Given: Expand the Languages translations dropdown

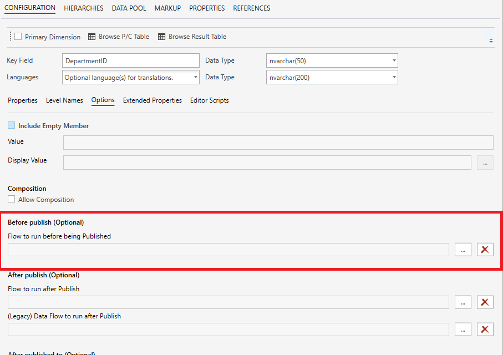Looking at the screenshot, I should [x=195, y=78].
